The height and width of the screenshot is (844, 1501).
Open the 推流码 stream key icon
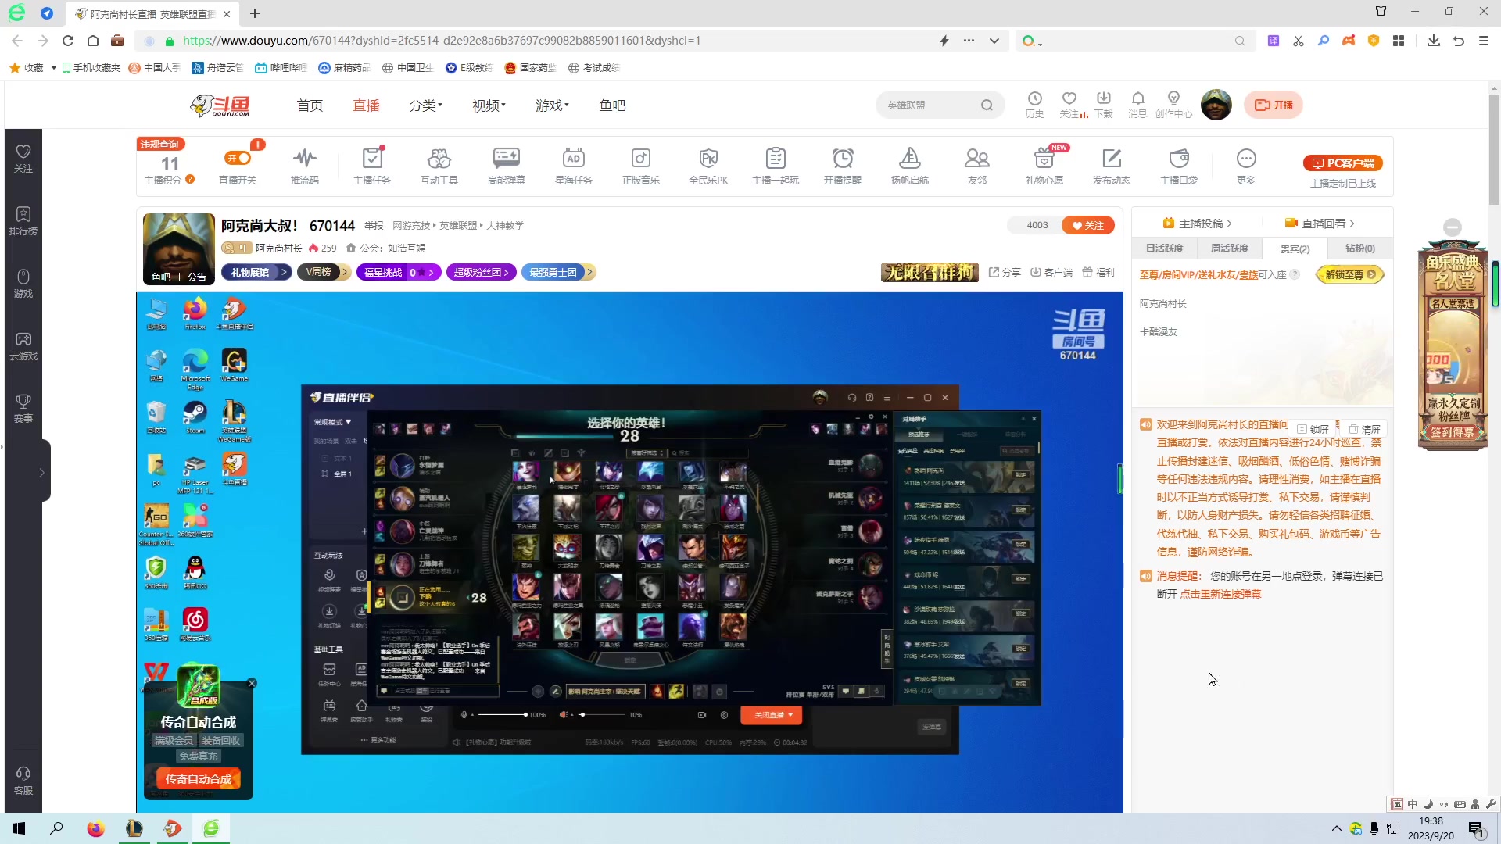305,159
